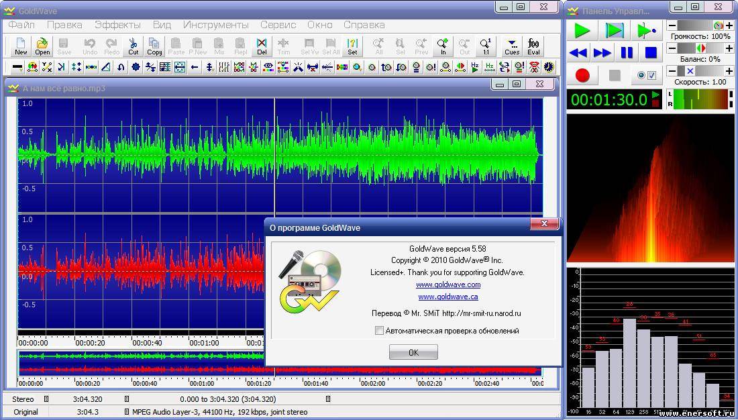Start recording with the red circle button
This screenshot has width=738, height=420.
[x=582, y=75]
